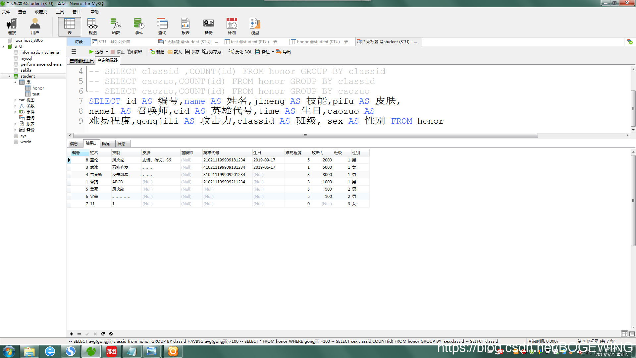Open the 模型 model icon
Image resolution: width=636 pixels, height=358 pixels.
pyautogui.click(x=255, y=26)
